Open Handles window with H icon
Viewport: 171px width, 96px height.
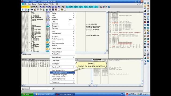tap(79, 7)
